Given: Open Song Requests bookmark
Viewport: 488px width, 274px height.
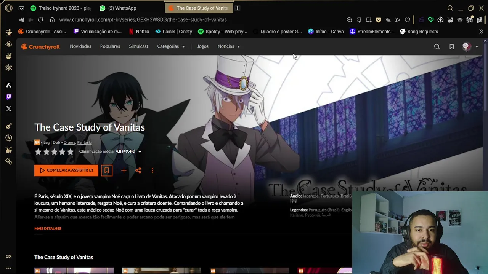Looking at the screenshot, I should click(x=419, y=32).
